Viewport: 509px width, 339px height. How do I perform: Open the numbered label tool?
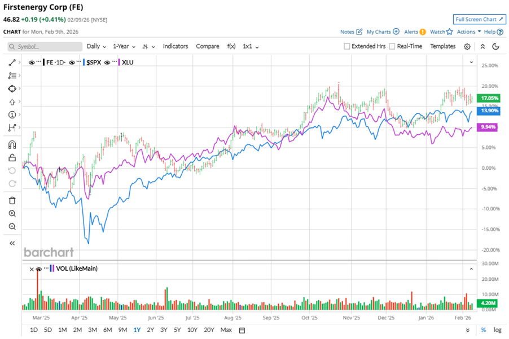(12, 115)
